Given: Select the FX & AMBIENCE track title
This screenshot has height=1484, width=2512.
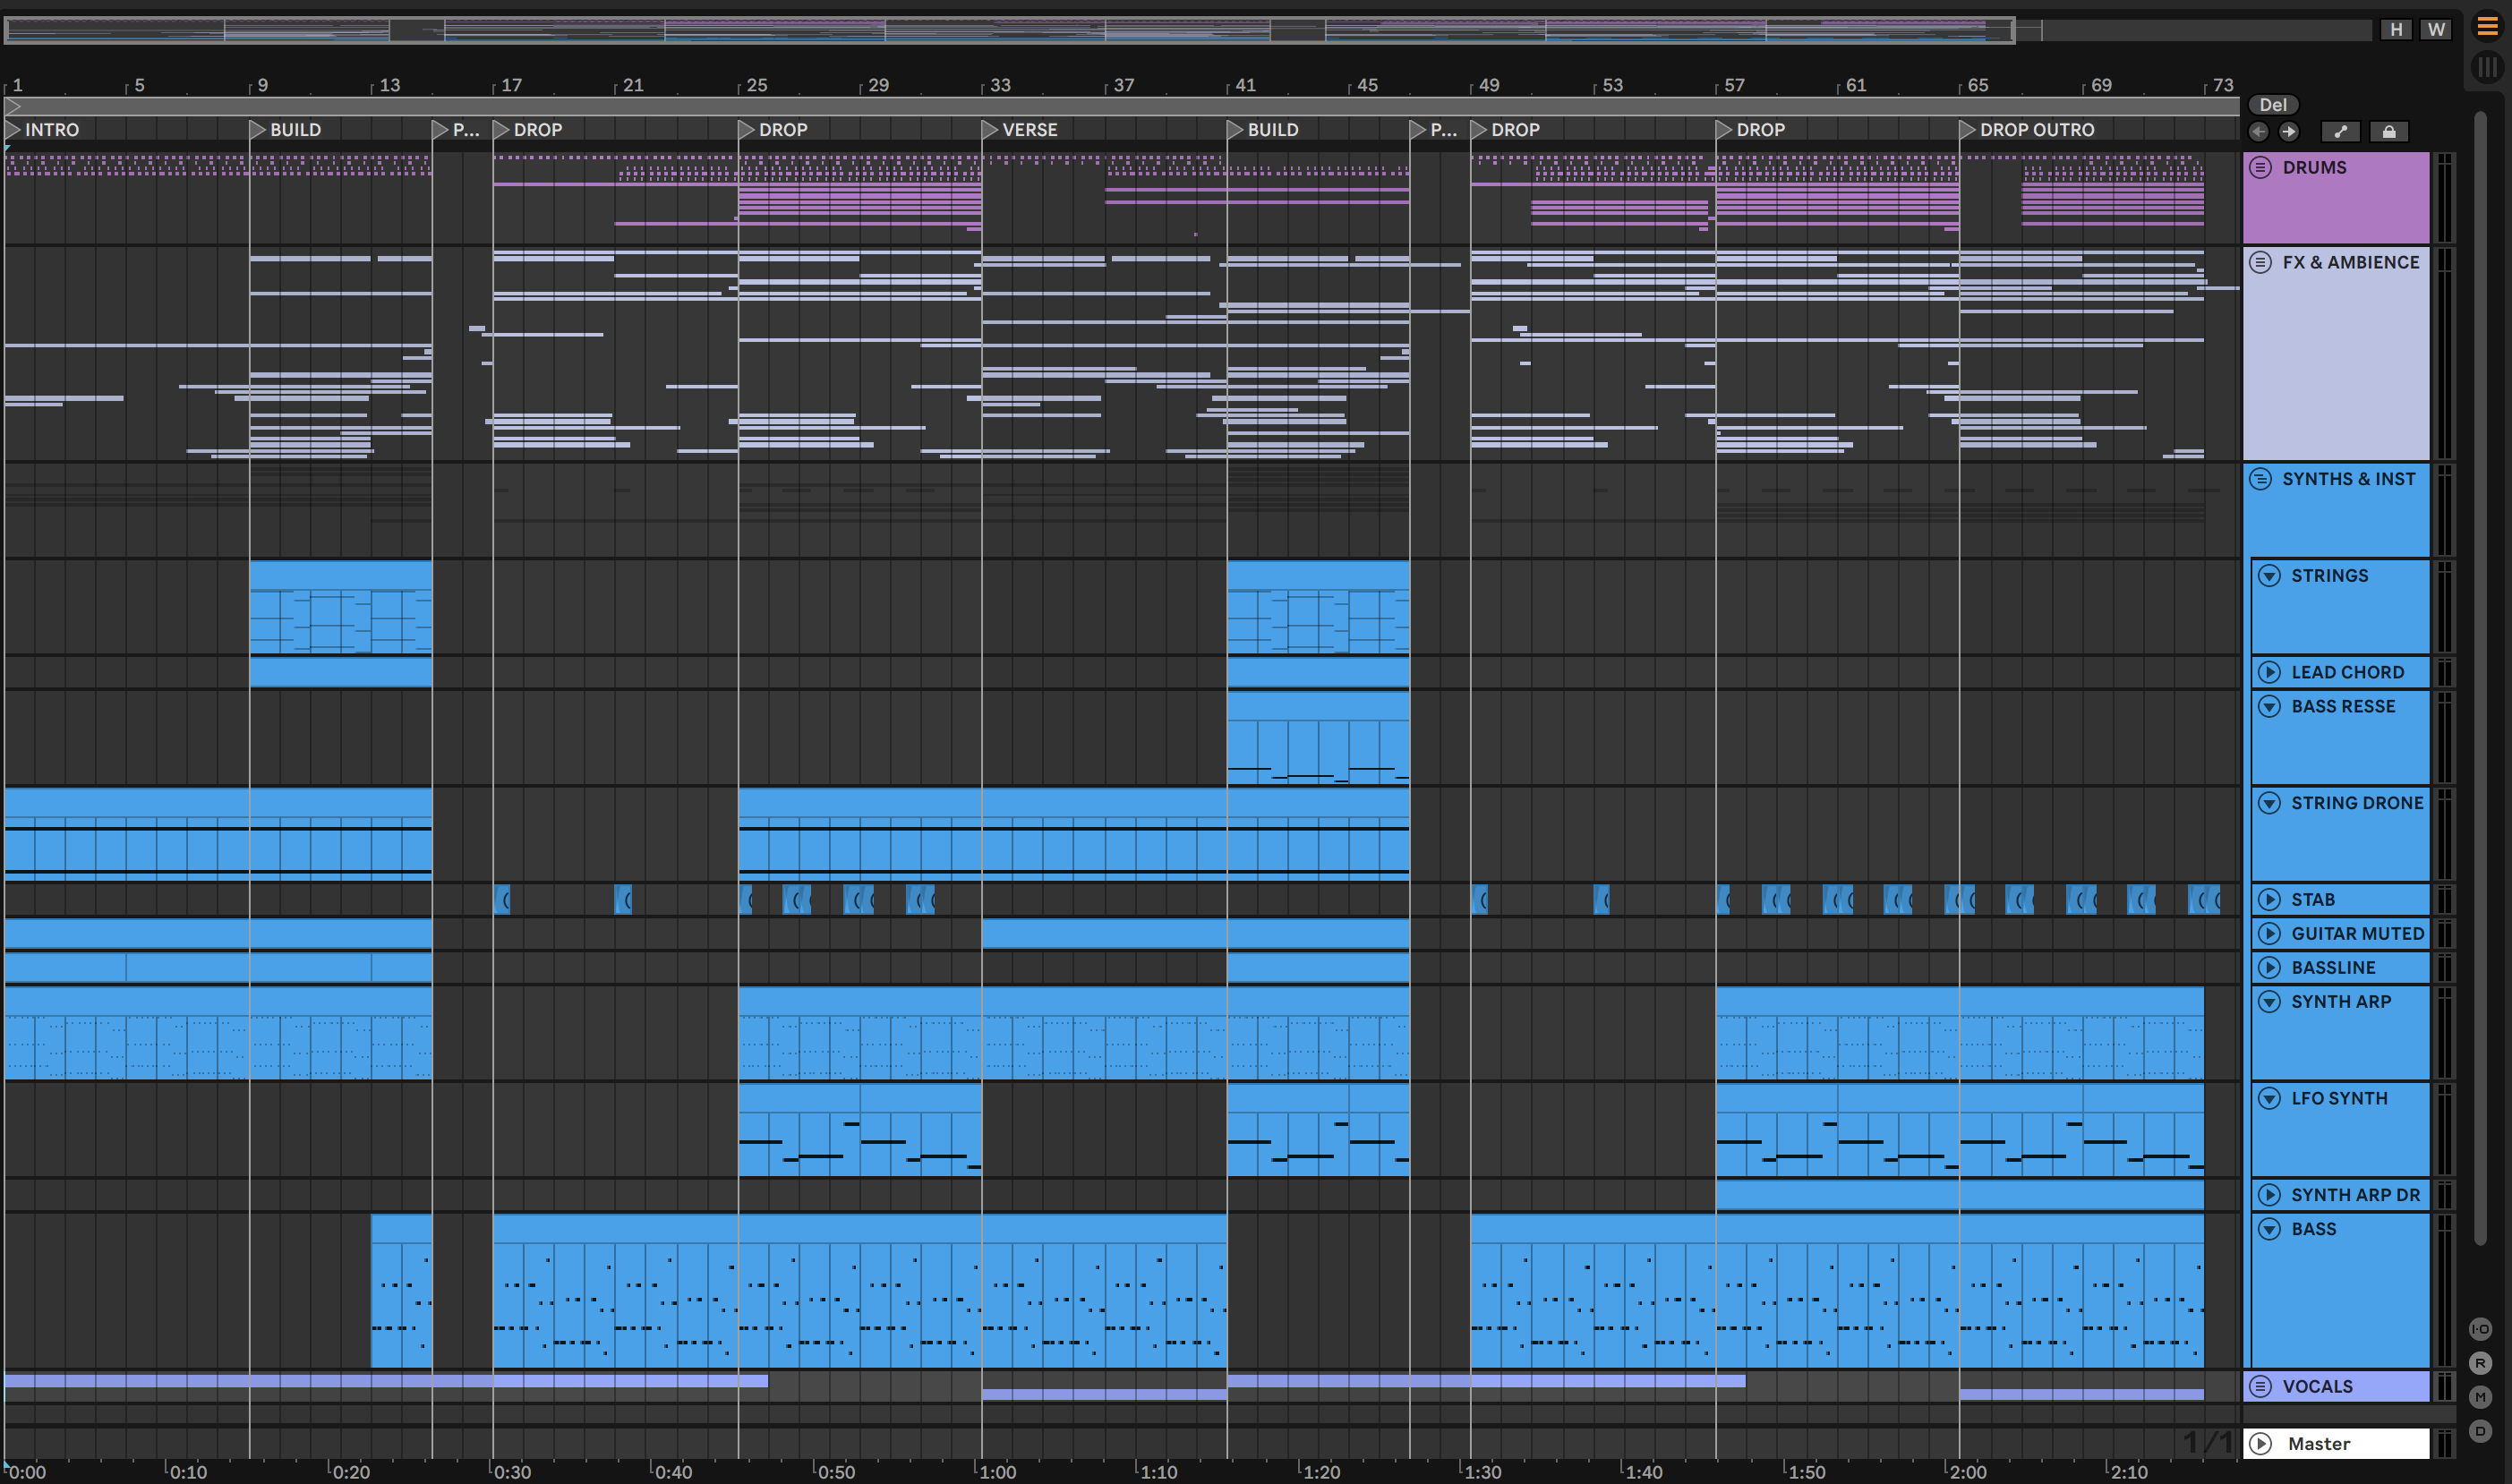Looking at the screenshot, I should point(2350,262).
